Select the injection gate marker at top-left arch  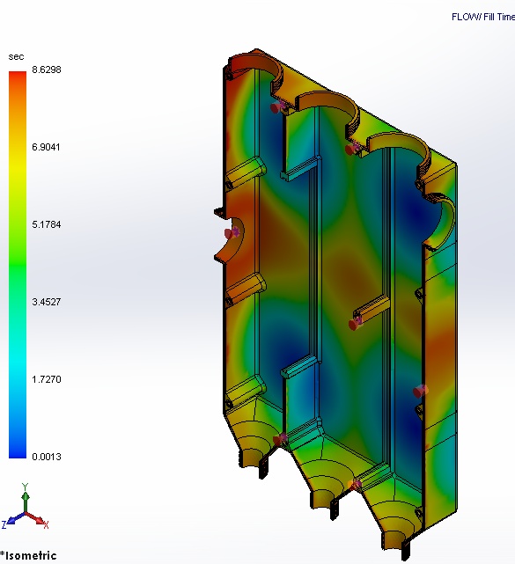pos(278,106)
